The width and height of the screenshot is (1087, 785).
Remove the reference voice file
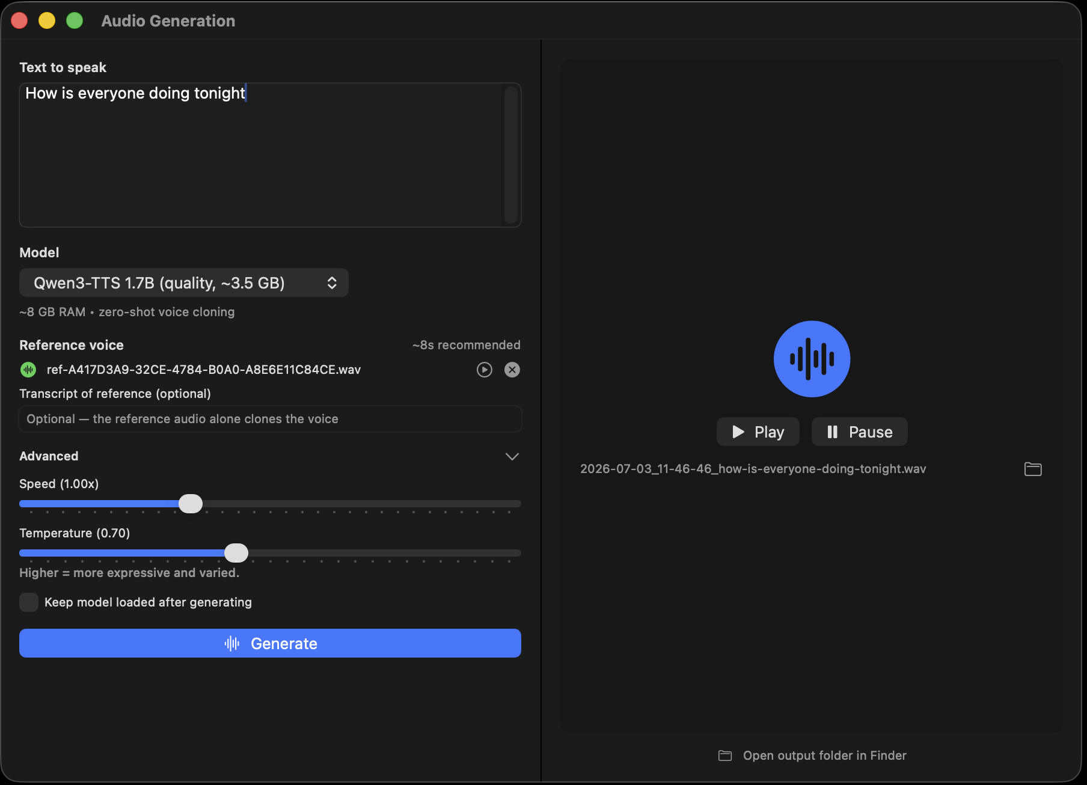pos(512,370)
